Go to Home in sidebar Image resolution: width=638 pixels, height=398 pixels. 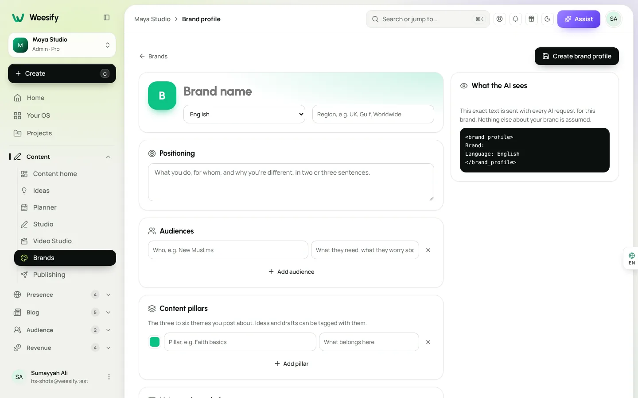point(62,98)
